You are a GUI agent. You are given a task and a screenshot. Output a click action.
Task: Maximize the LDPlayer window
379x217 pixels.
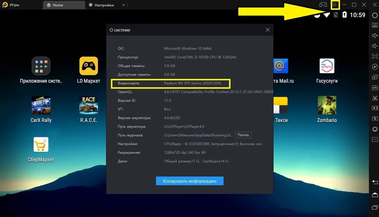[x=354, y=5]
